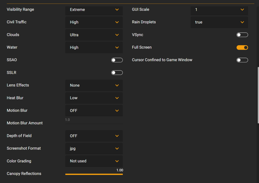This screenshot has width=259, height=183.
Task: Click the Screenshot Format chevron arrow
Action: [117, 149]
